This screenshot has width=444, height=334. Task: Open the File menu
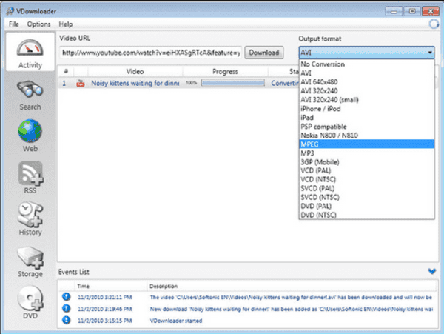click(14, 24)
